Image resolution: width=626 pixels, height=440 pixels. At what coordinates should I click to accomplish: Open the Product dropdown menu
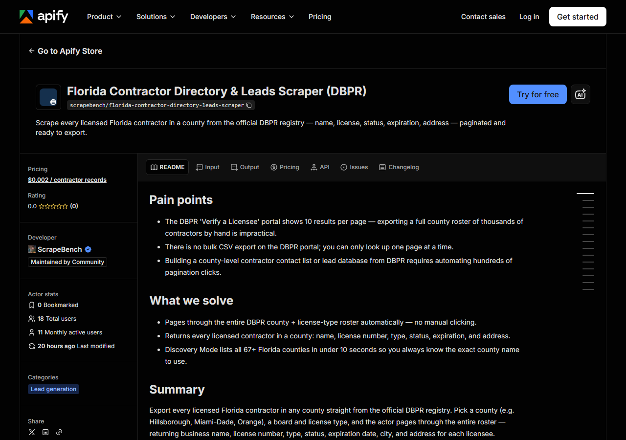point(104,17)
